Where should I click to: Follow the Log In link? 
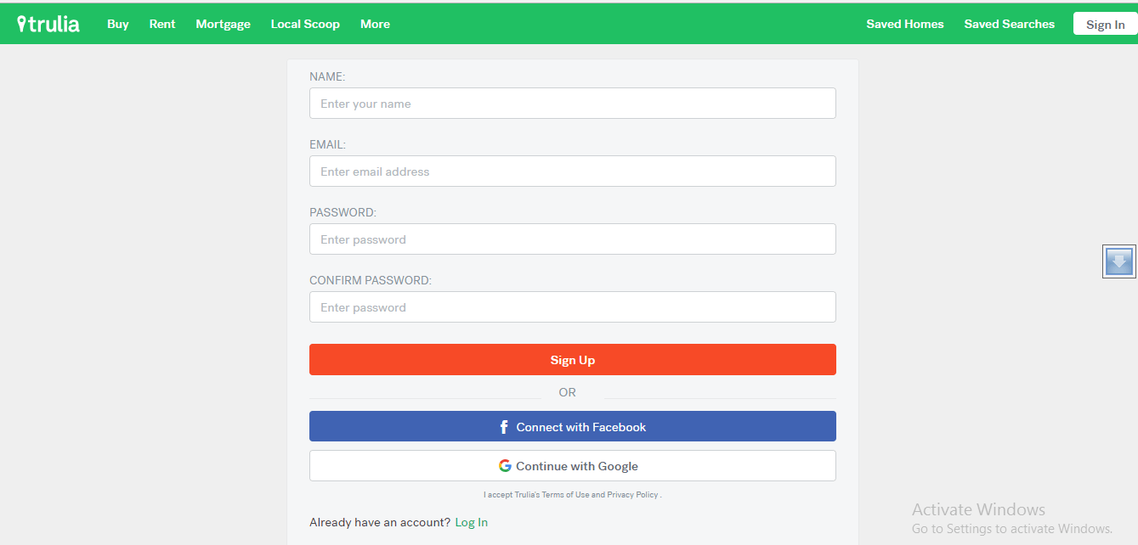[x=472, y=522]
